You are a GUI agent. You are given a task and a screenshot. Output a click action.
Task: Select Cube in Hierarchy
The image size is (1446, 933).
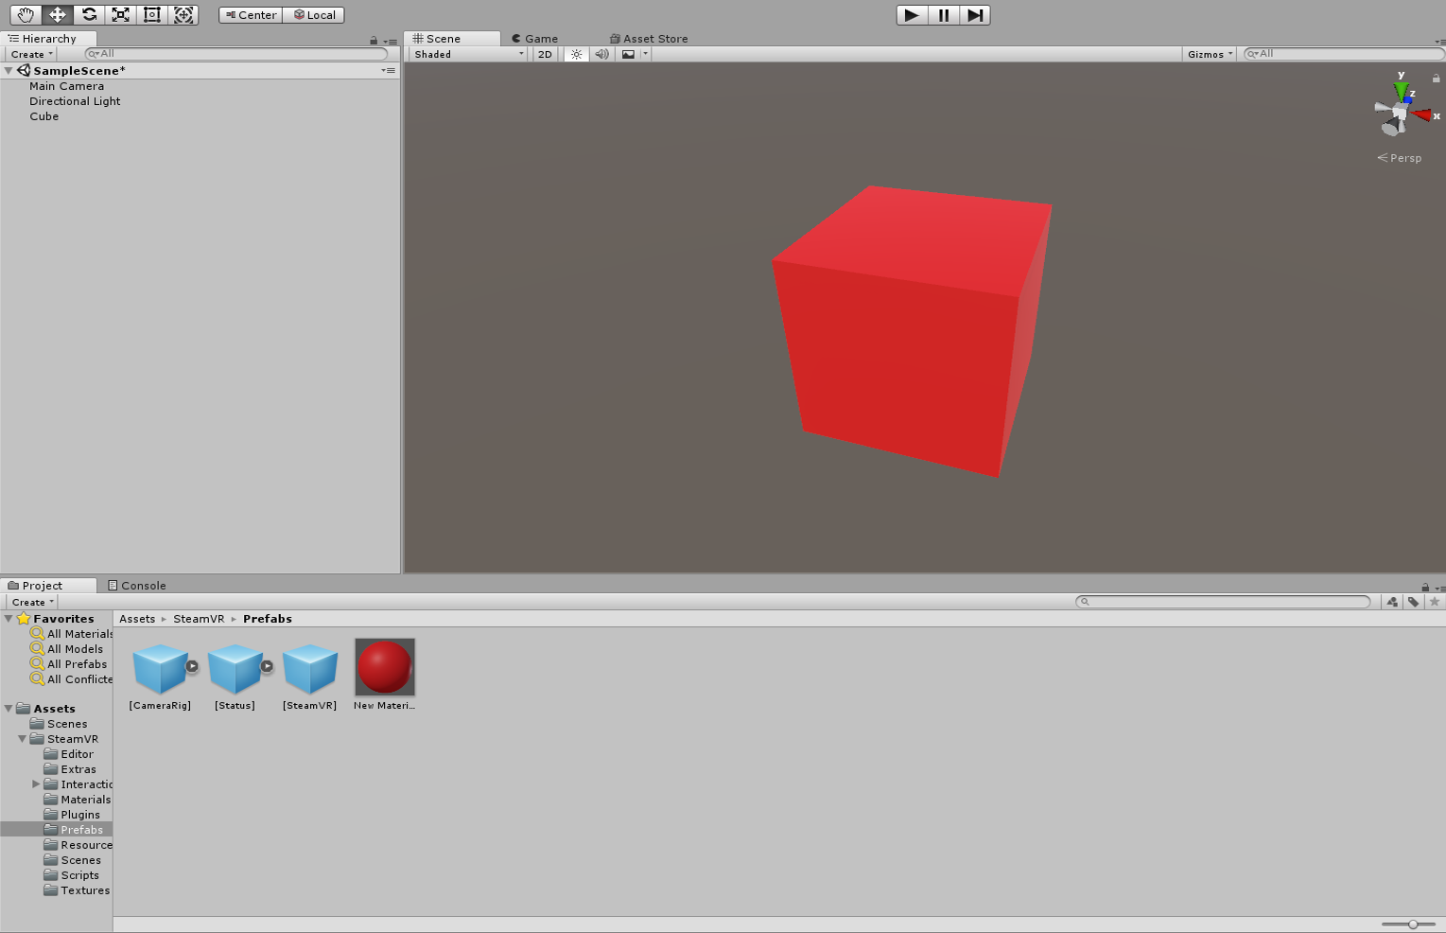coord(44,116)
